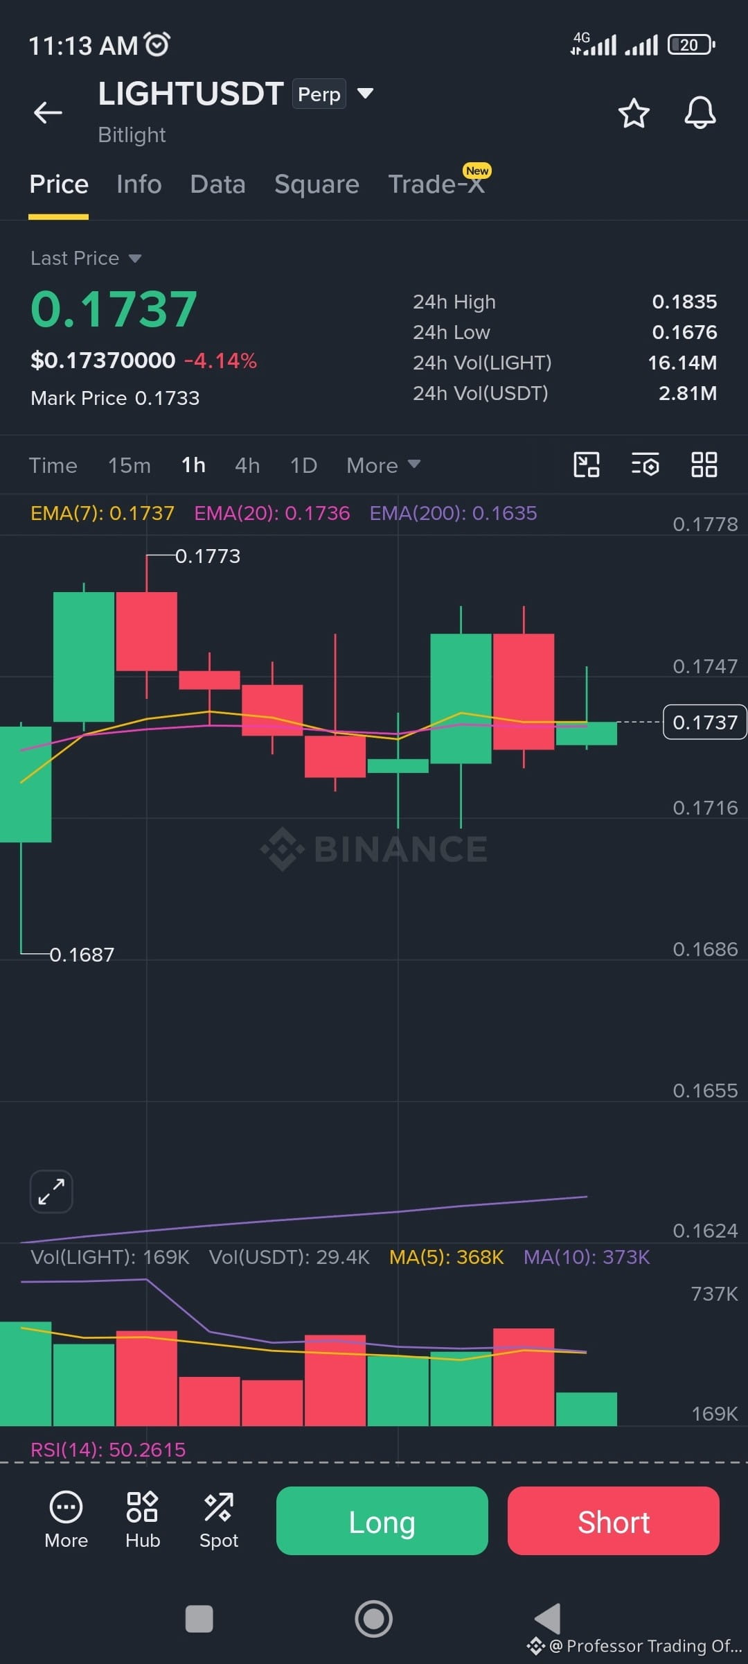This screenshot has width=748, height=1664.
Task: Switch to Spot trading
Action: coord(219,1520)
